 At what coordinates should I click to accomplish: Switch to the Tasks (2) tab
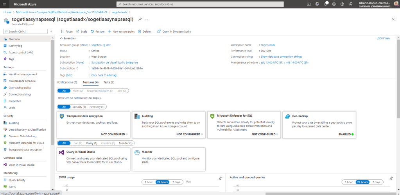pyautogui.click(x=109, y=82)
